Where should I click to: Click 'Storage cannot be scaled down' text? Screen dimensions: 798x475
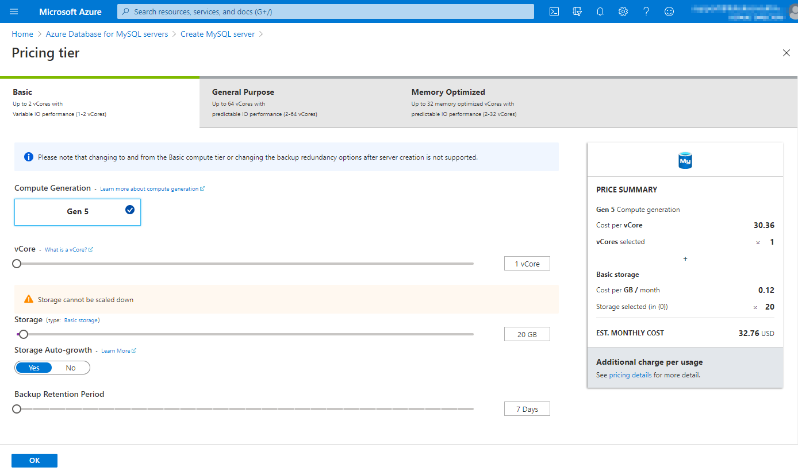pyautogui.click(x=86, y=300)
